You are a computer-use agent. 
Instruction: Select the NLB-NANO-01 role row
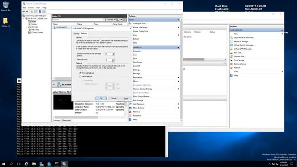[x=62, y=27]
